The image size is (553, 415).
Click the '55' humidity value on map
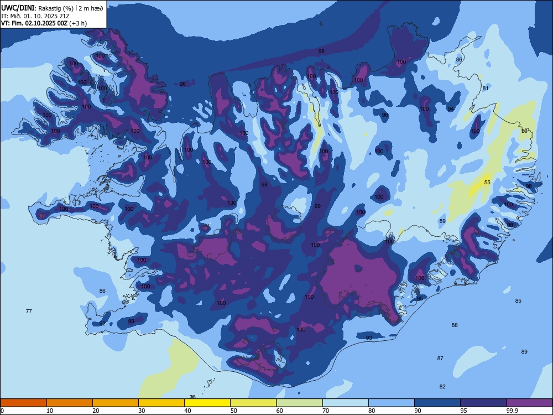pyautogui.click(x=487, y=183)
